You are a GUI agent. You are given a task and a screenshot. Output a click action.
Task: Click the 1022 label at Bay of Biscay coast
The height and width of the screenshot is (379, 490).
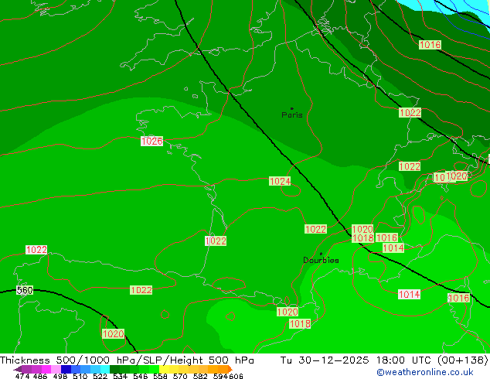(216, 241)
